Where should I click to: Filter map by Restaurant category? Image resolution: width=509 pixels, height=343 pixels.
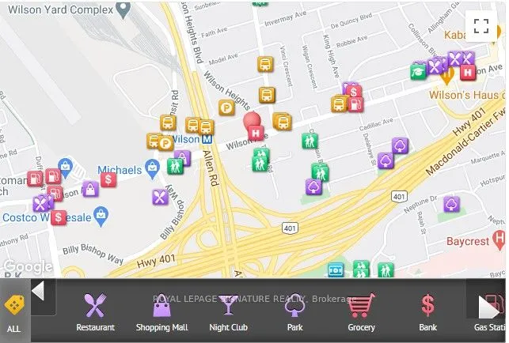[95, 312]
